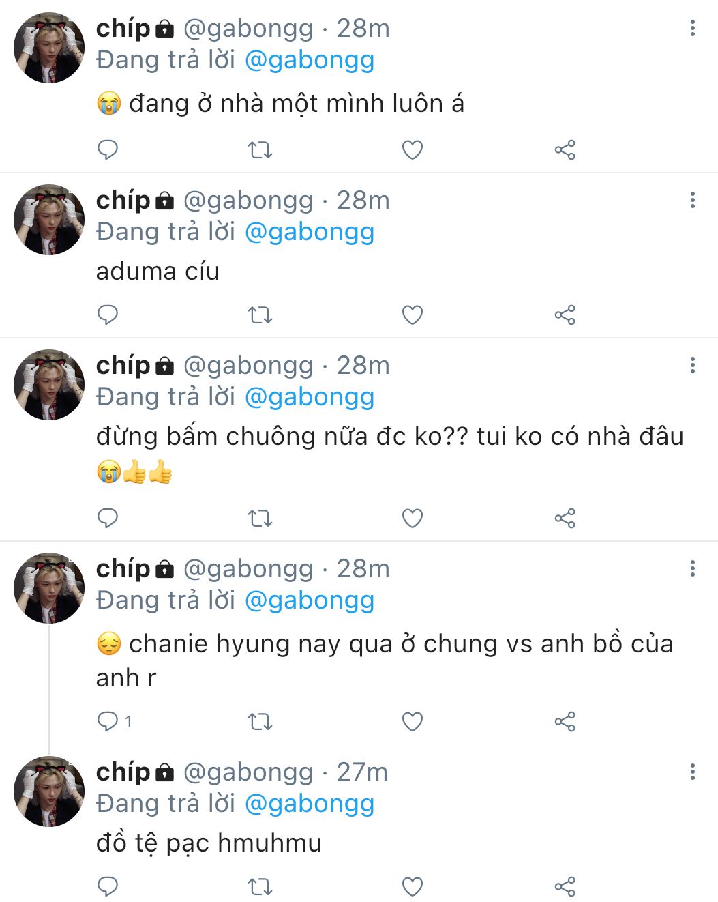Share the "aduma cíu" tweet
This screenshot has width=718, height=902.
[x=565, y=315]
